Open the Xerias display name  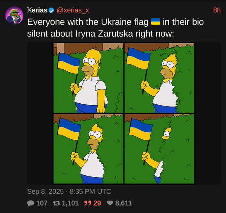pos(37,10)
